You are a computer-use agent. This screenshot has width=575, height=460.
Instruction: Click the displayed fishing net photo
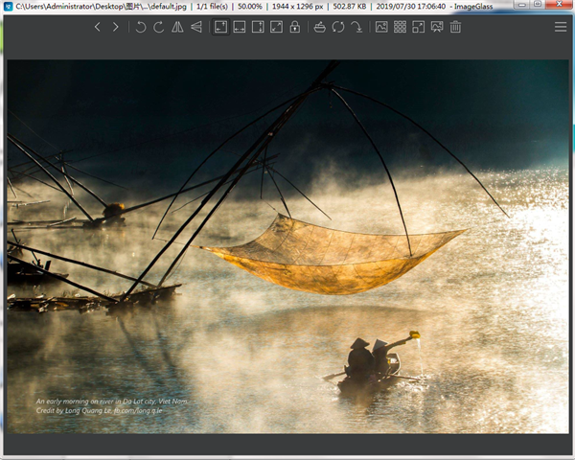pos(287,247)
